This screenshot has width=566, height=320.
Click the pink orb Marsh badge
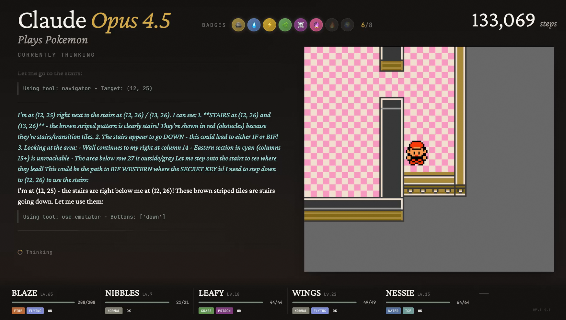pyautogui.click(x=316, y=25)
